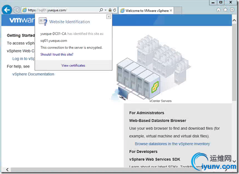Click the 'Should I trust this site?' link

click(57, 54)
